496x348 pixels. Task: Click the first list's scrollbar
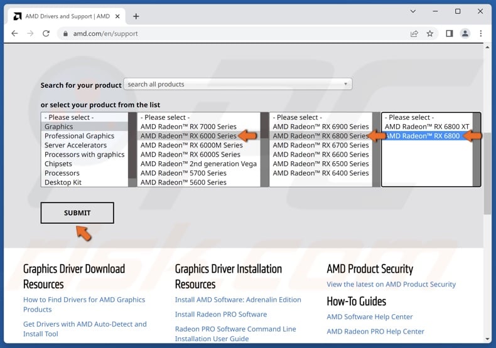pos(132,149)
